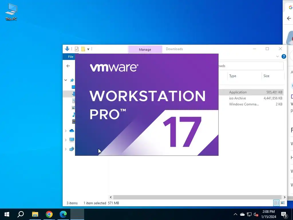
Task: Maximize the Downloads Explorer window
Action: (267, 49)
